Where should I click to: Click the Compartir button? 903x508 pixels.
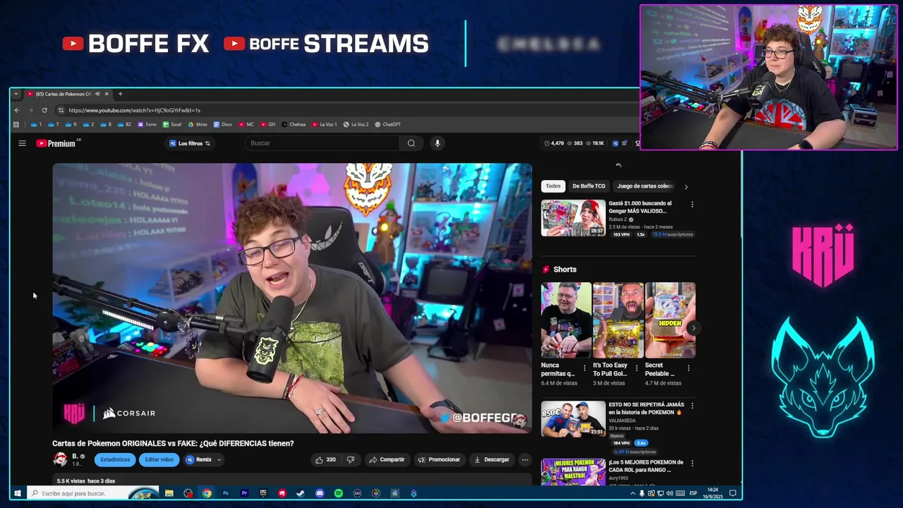coord(387,459)
